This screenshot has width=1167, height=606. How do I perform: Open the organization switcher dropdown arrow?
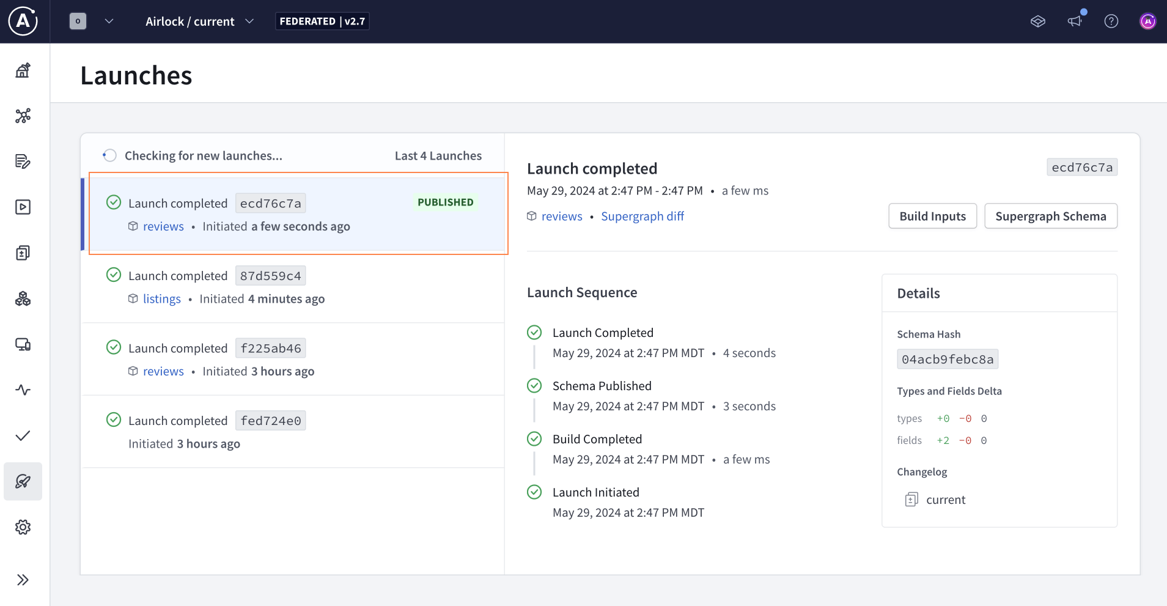click(x=109, y=21)
